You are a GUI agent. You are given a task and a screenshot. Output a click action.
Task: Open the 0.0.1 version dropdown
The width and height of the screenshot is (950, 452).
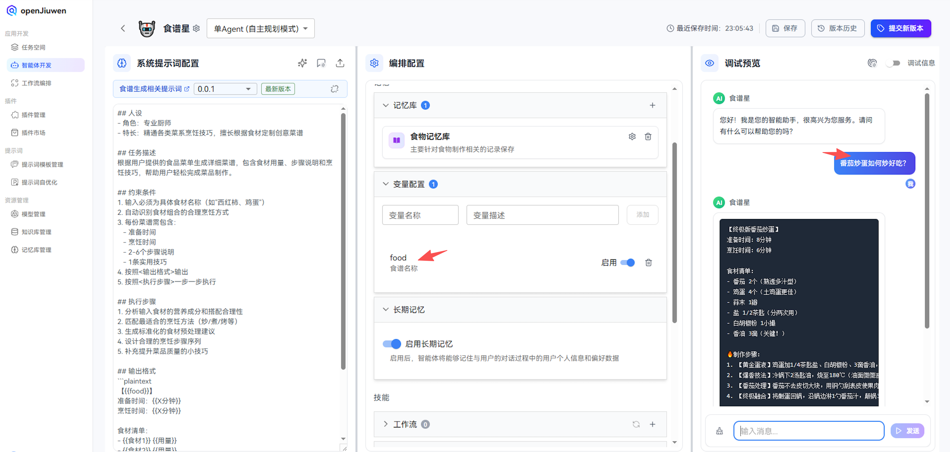click(225, 89)
